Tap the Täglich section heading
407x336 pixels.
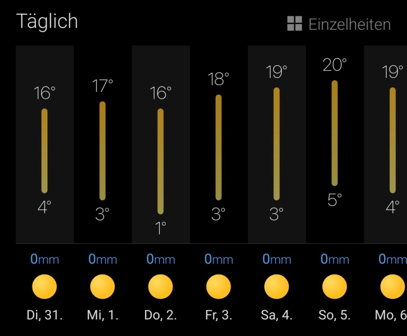(47, 21)
